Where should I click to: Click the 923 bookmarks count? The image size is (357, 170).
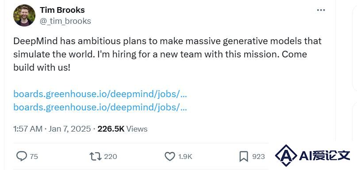(x=258, y=157)
